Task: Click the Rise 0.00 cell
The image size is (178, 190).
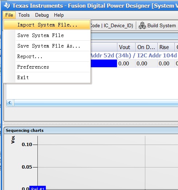Action: [x=166, y=63]
